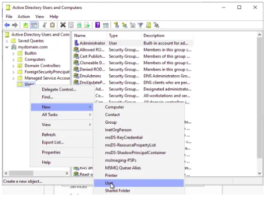Open the Help menu in menu bar
Screen dimensions: 269x199
pyautogui.click(x=54, y=17)
